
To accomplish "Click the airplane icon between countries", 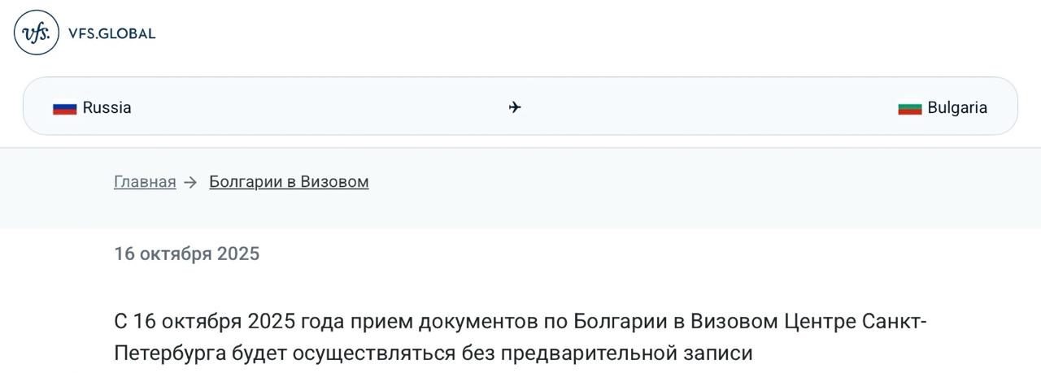I will [514, 107].
